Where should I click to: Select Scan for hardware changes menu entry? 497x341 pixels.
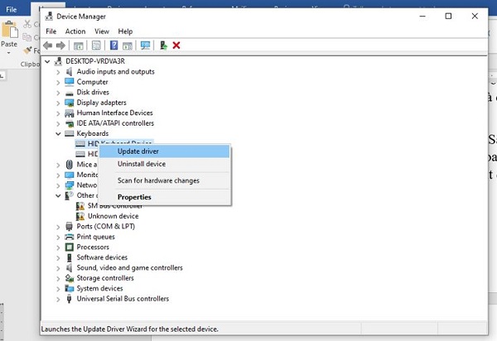tap(164, 180)
